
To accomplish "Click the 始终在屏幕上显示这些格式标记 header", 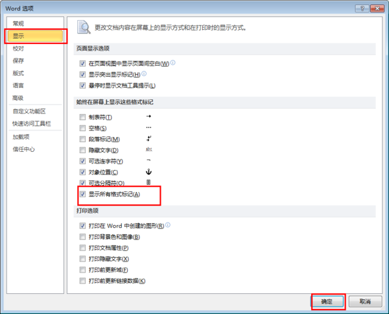I will click(115, 102).
